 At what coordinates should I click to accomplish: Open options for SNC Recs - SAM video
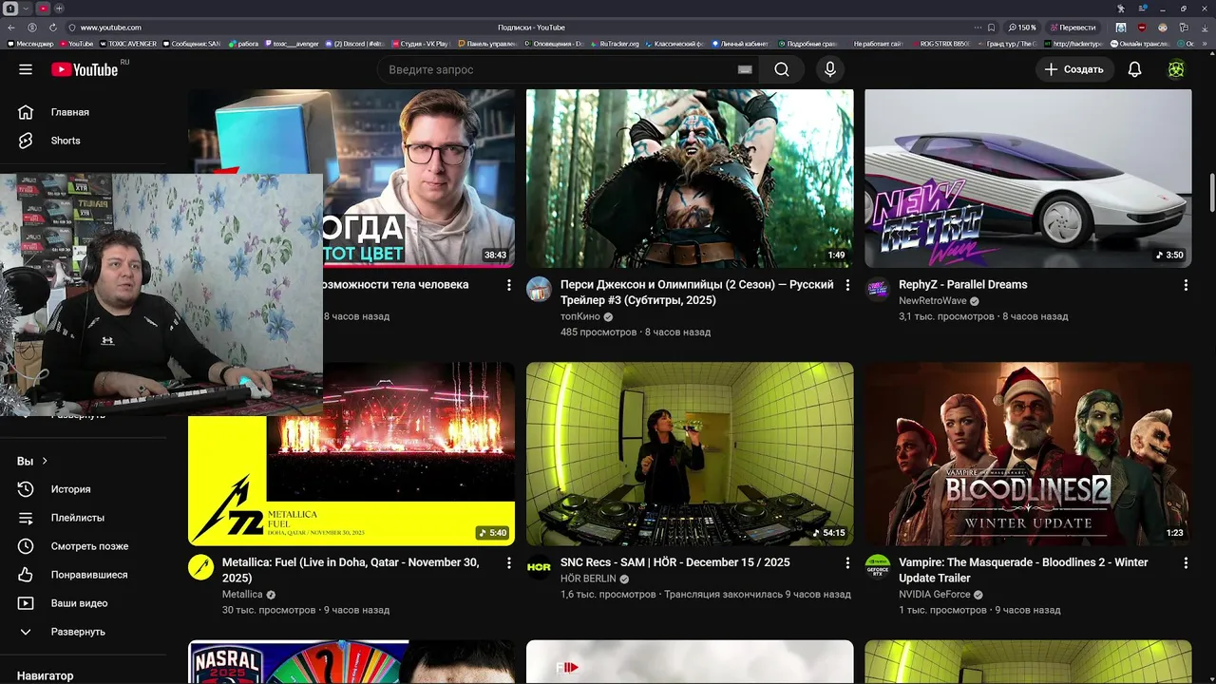point(847,563)
